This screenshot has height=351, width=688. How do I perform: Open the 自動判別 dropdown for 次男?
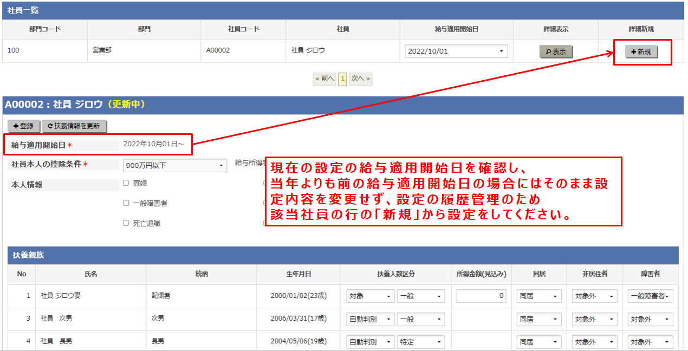pyautogui.click(x=370, y=319)
